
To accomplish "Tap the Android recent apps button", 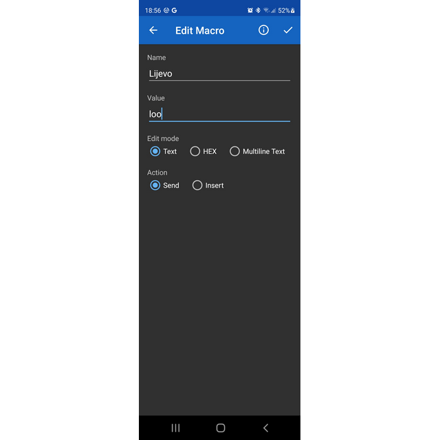I will coord(175,428).
